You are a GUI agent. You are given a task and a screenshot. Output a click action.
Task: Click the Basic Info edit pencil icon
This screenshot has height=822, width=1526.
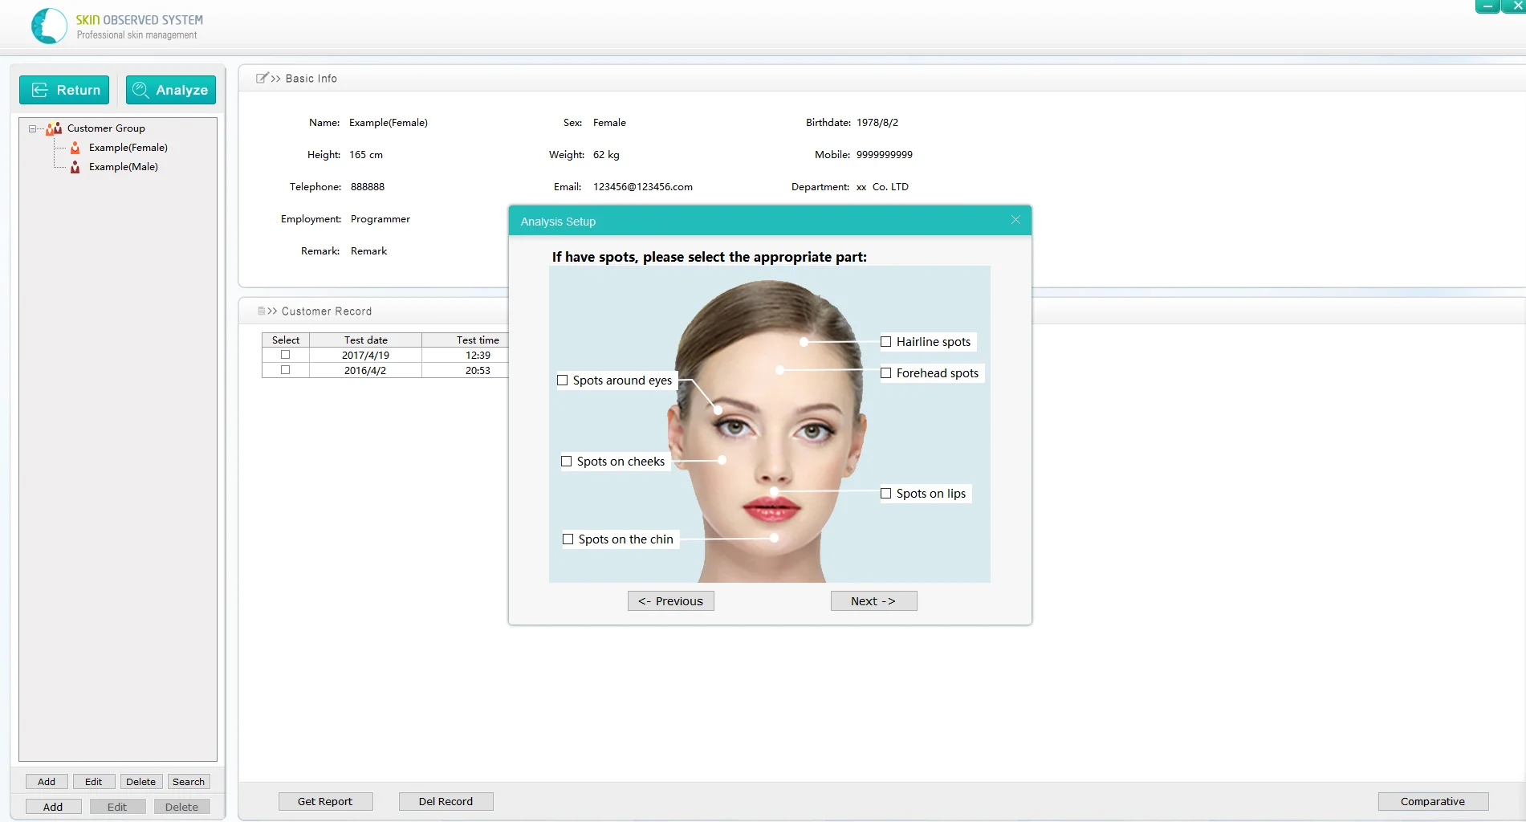pos(262,78)
